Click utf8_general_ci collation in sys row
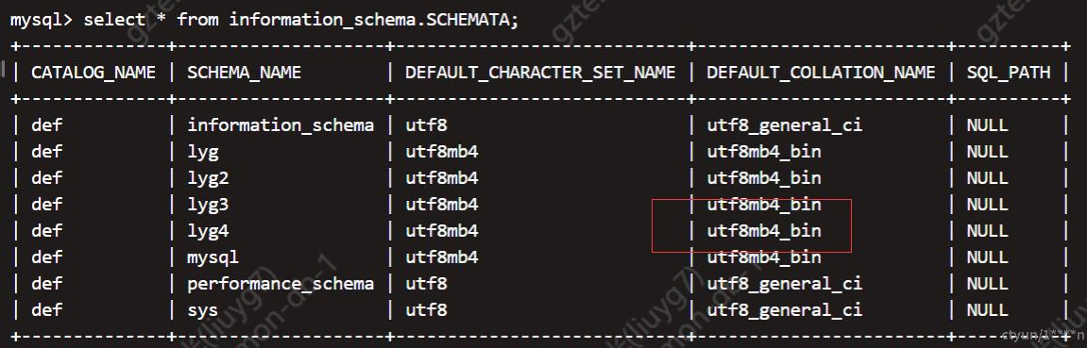Image resolution: width=1087 pixels, height=348 pixels. (785, 309)
